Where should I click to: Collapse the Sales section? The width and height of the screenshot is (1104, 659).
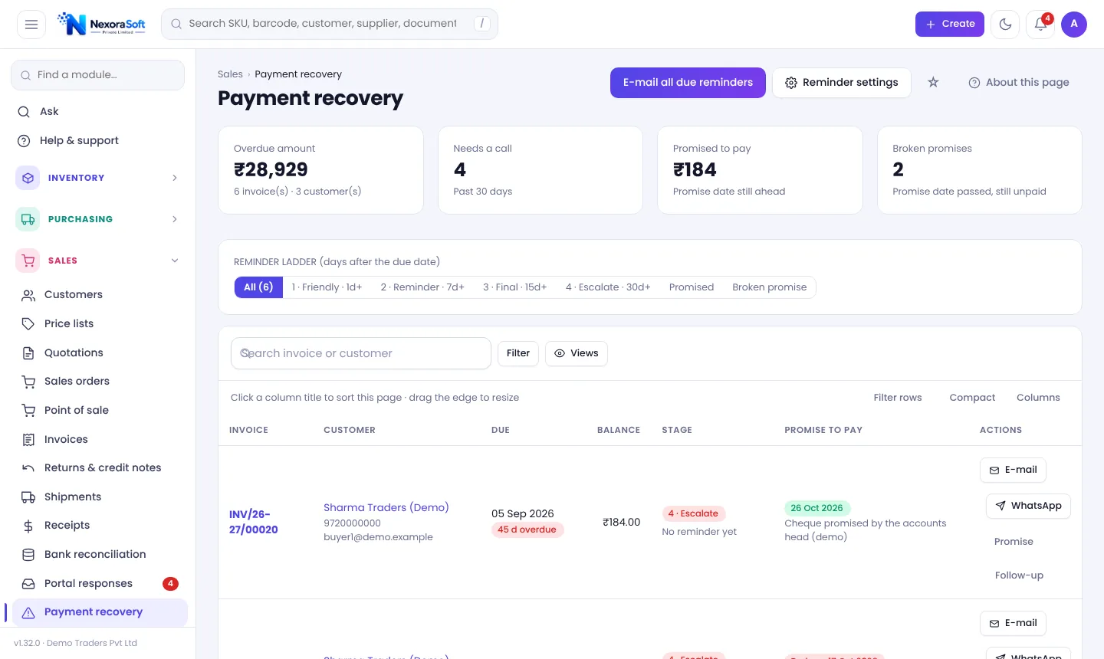(x=98, y=261)
